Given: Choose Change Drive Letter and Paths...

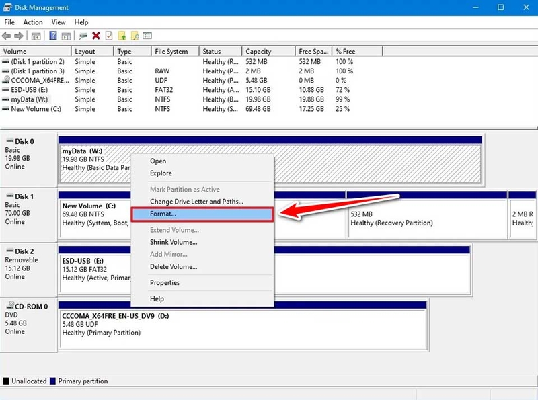Looking at the screenshot, I should [x=202, y=202].
